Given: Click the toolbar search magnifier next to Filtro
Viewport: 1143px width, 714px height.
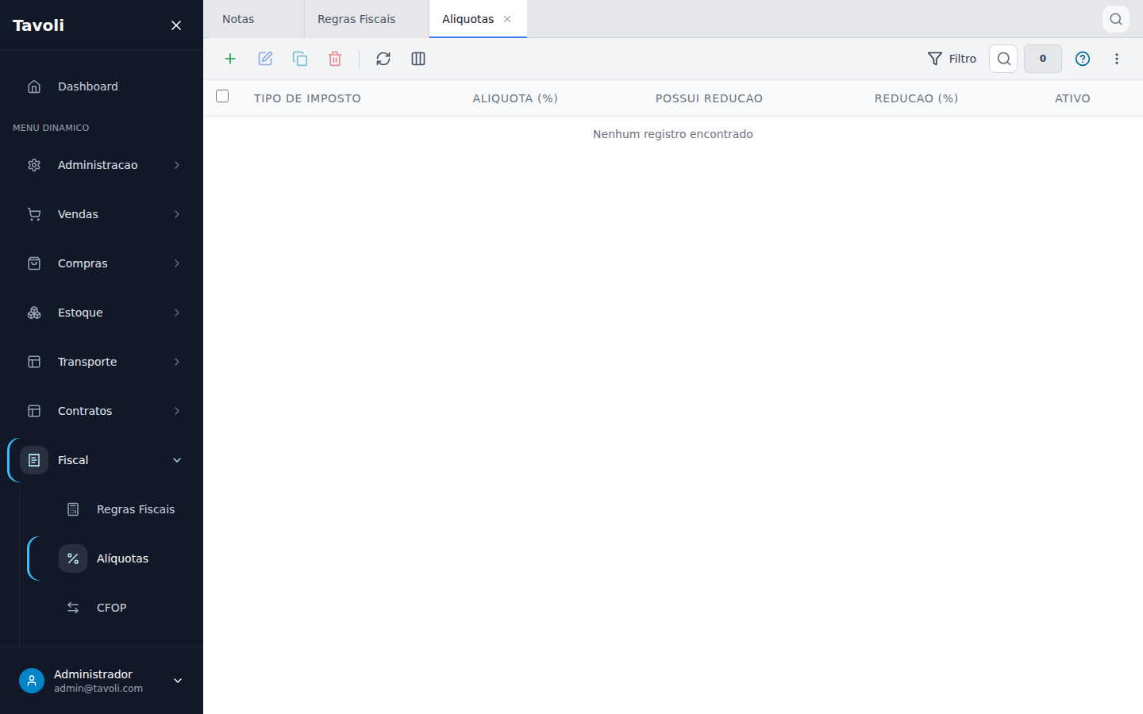Looking at the screenshot, I should click(1003, 59).
